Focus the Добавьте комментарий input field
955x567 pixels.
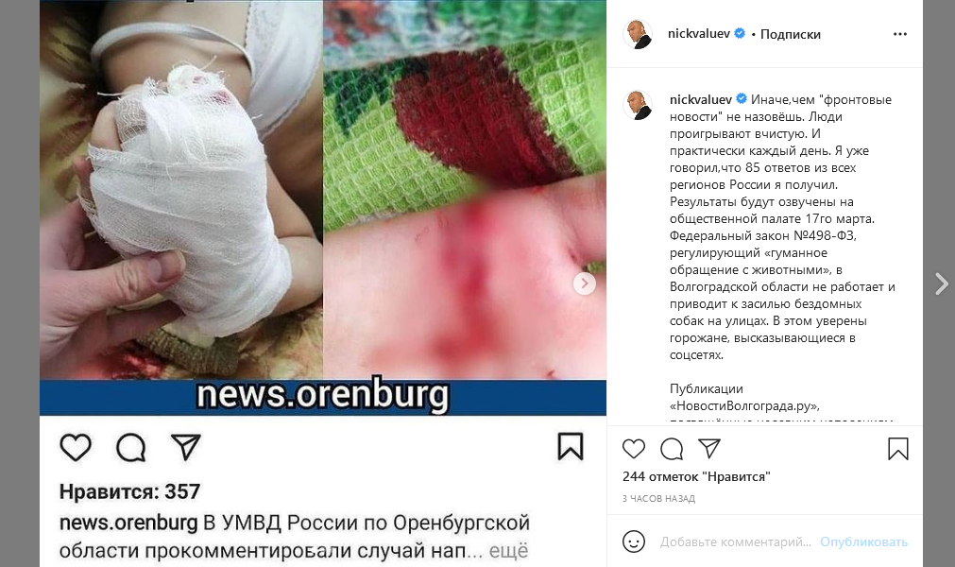click(736, 541)
